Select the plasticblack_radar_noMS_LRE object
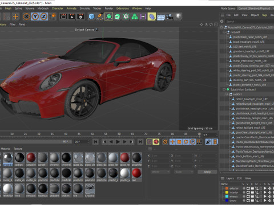 pos(250,37)
